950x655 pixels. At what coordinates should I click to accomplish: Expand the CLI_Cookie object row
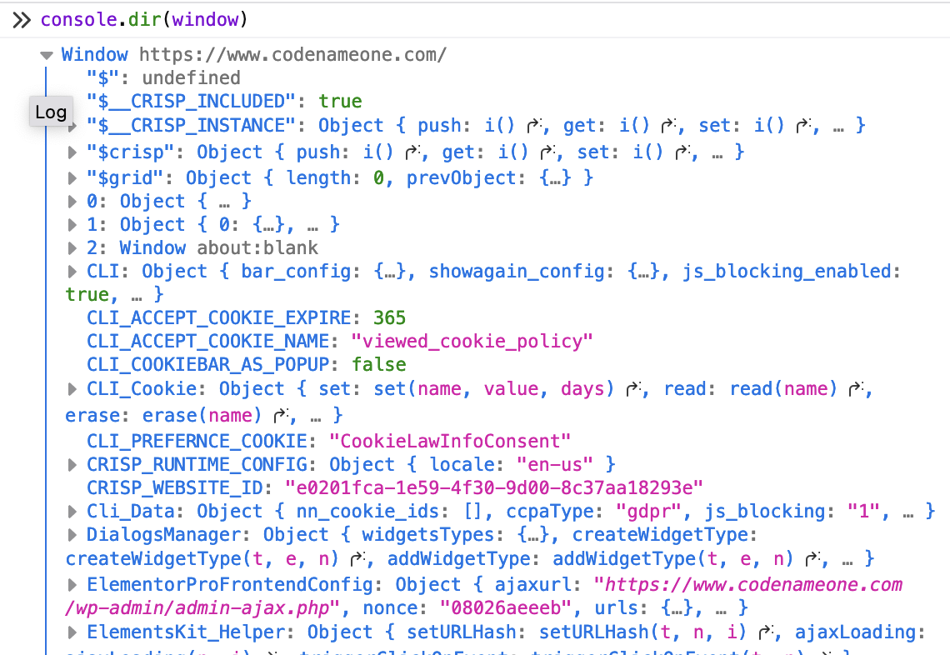72,389
